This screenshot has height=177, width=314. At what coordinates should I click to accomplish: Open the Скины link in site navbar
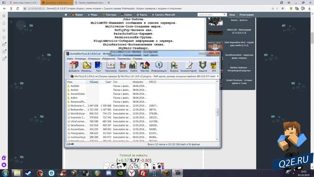pos(126,15)
